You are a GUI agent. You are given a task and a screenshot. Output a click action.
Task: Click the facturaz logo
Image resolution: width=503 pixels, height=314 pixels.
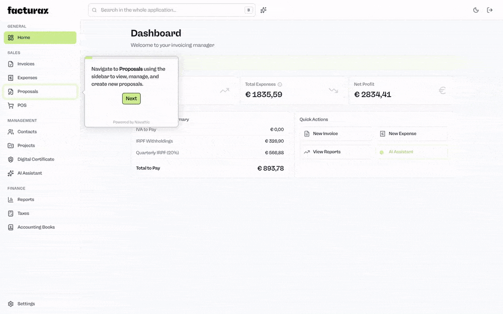click(x=28, y=10)
